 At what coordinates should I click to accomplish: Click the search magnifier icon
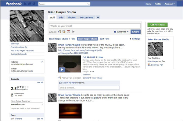point(88,4)
